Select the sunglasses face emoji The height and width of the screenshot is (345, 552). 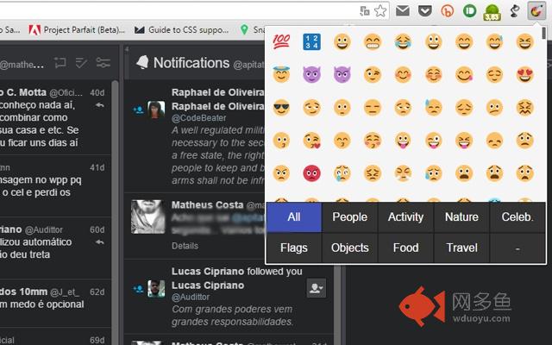(x=280, y=108)
